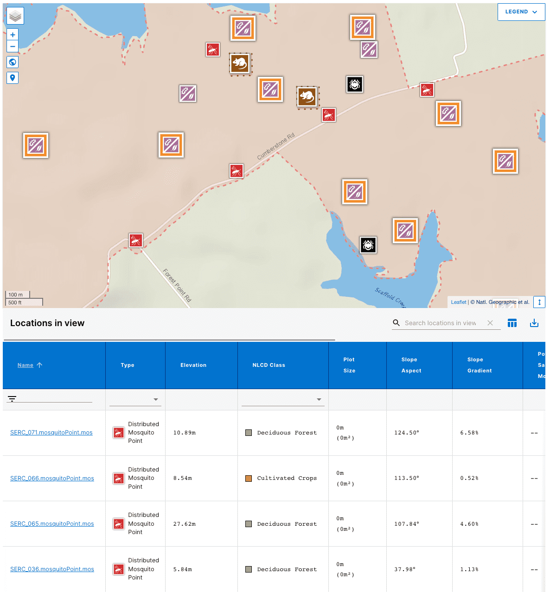Click the Leaflet attribution link
550x592 pixels.
(x=458, y=302)
